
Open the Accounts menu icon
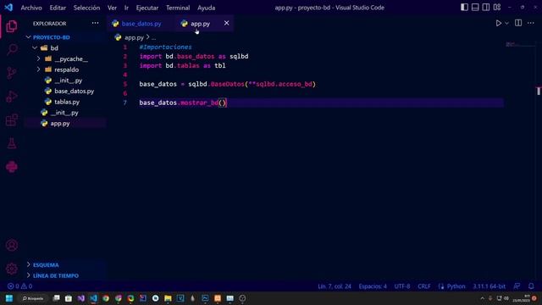click(11, 245)
